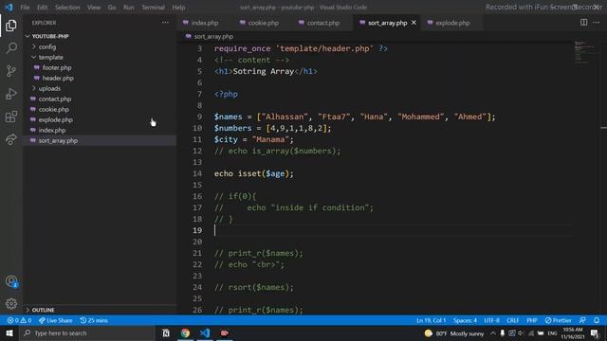Open the View menu
This screenshot has width=607, height=341.
[x=94, y=8]
